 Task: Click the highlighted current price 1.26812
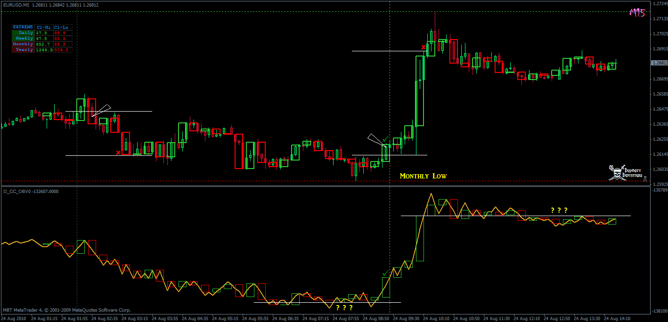tap(660, 63)
